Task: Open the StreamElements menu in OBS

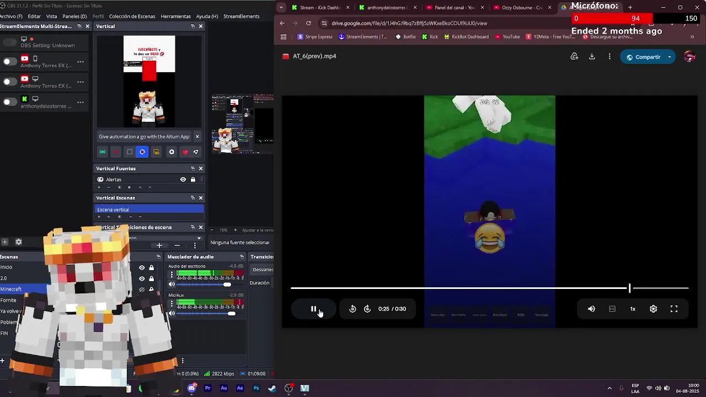Action: pos(242,17)
